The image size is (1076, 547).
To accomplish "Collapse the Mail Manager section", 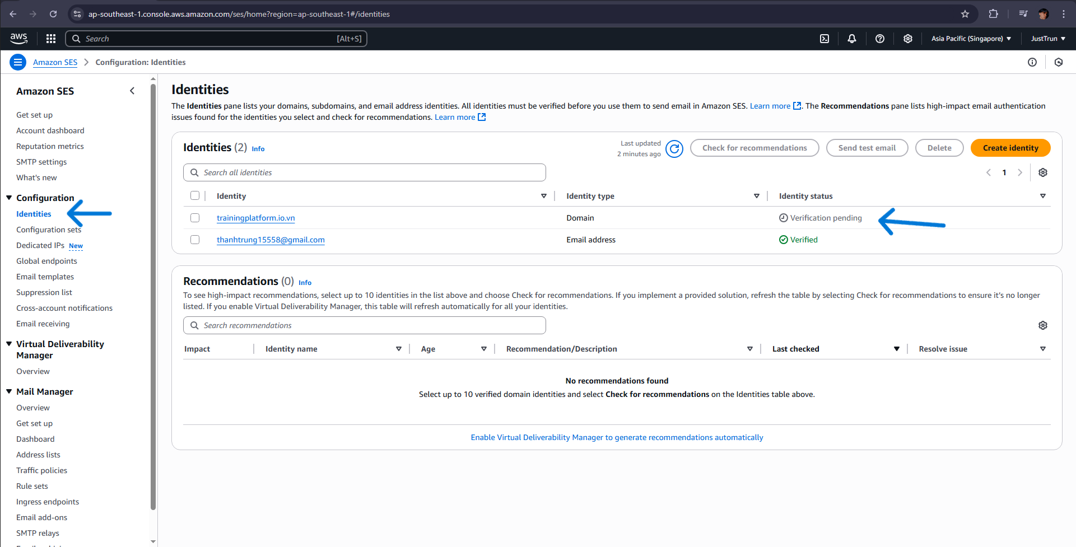I will 9,391.
